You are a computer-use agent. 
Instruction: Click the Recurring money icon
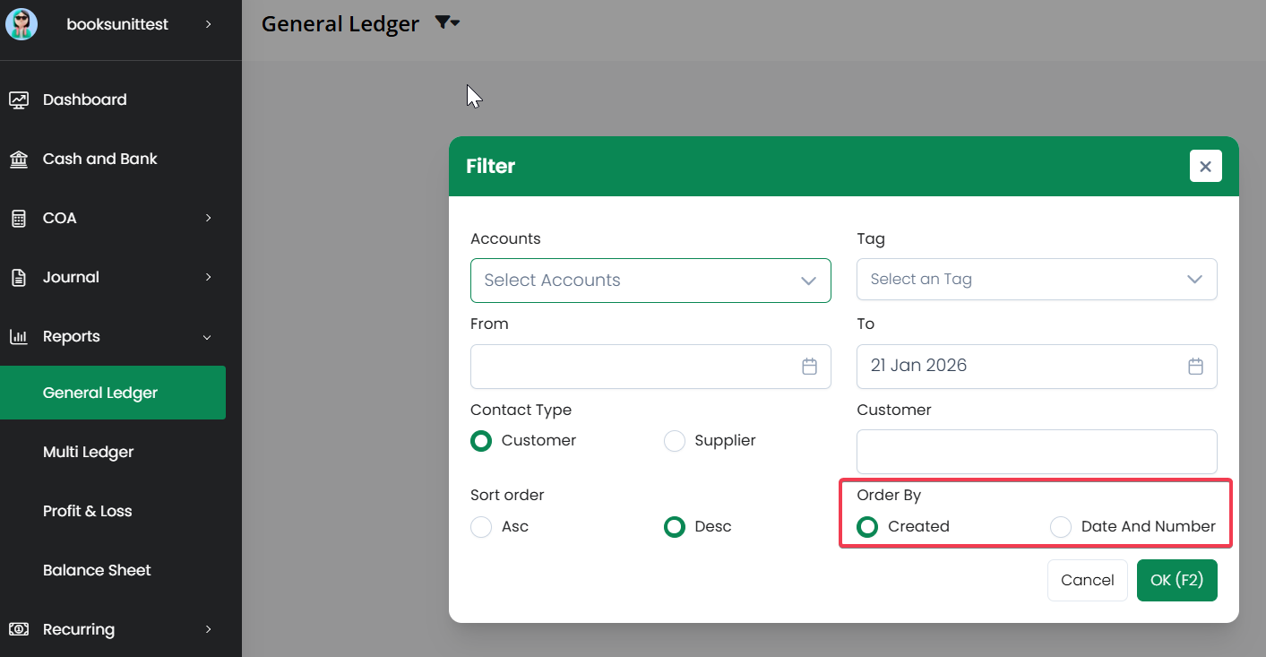[19, 629]
